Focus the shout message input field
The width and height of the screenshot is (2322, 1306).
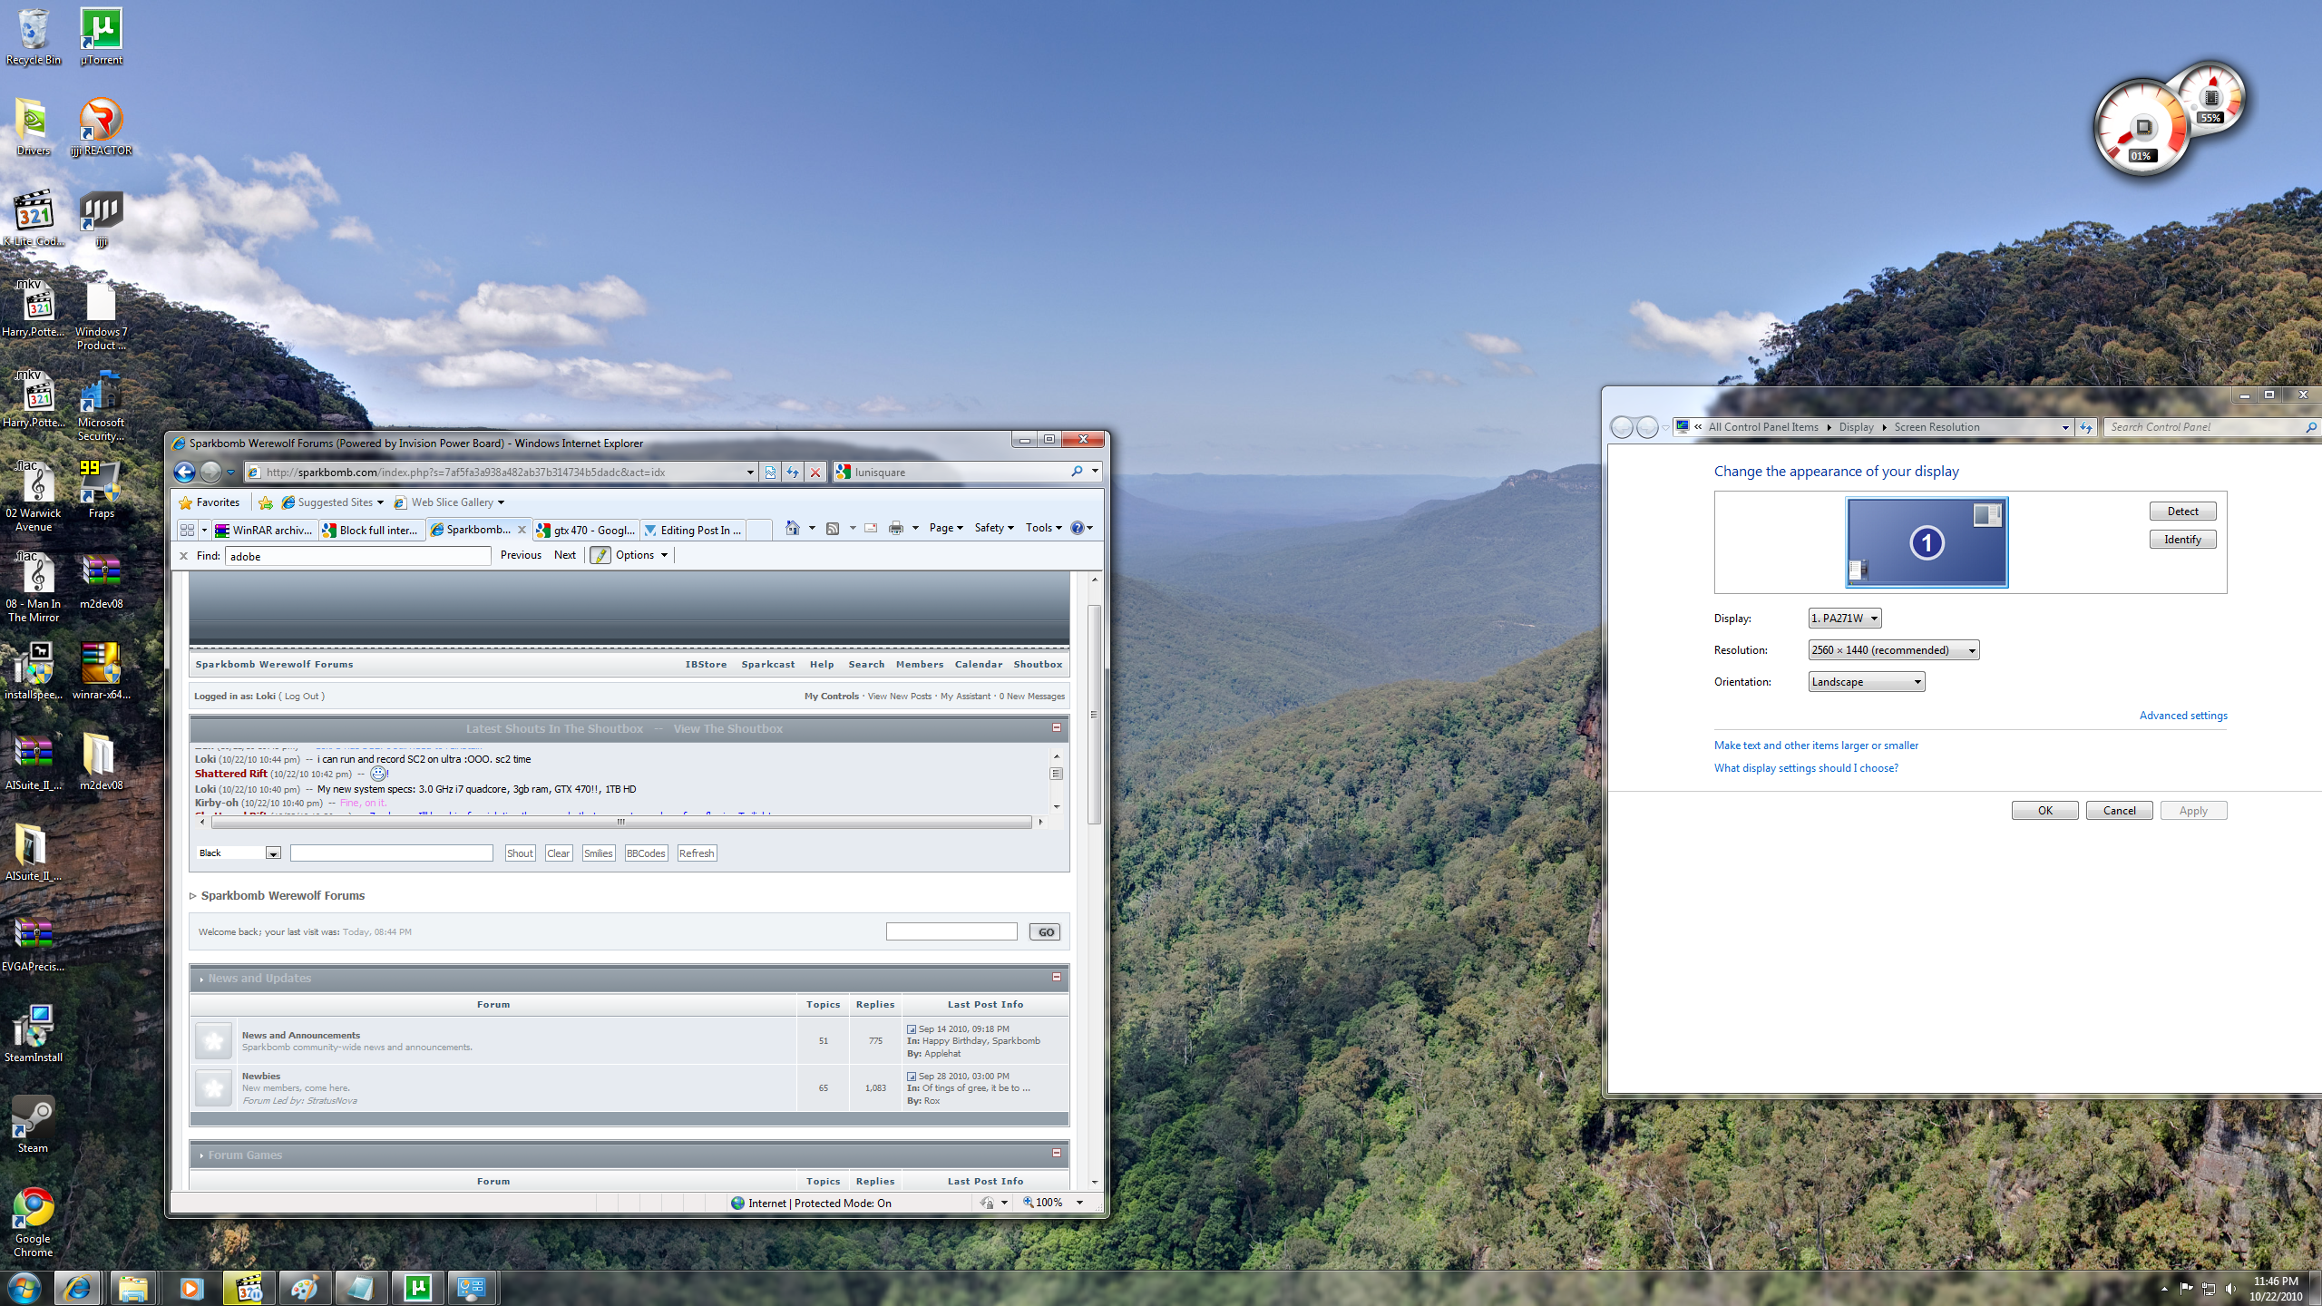(391, 853)
